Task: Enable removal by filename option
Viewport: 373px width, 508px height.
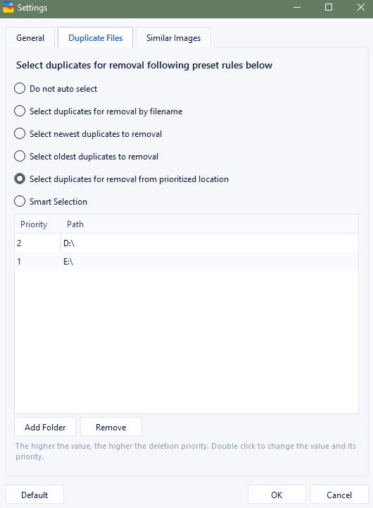Action: 20,111
